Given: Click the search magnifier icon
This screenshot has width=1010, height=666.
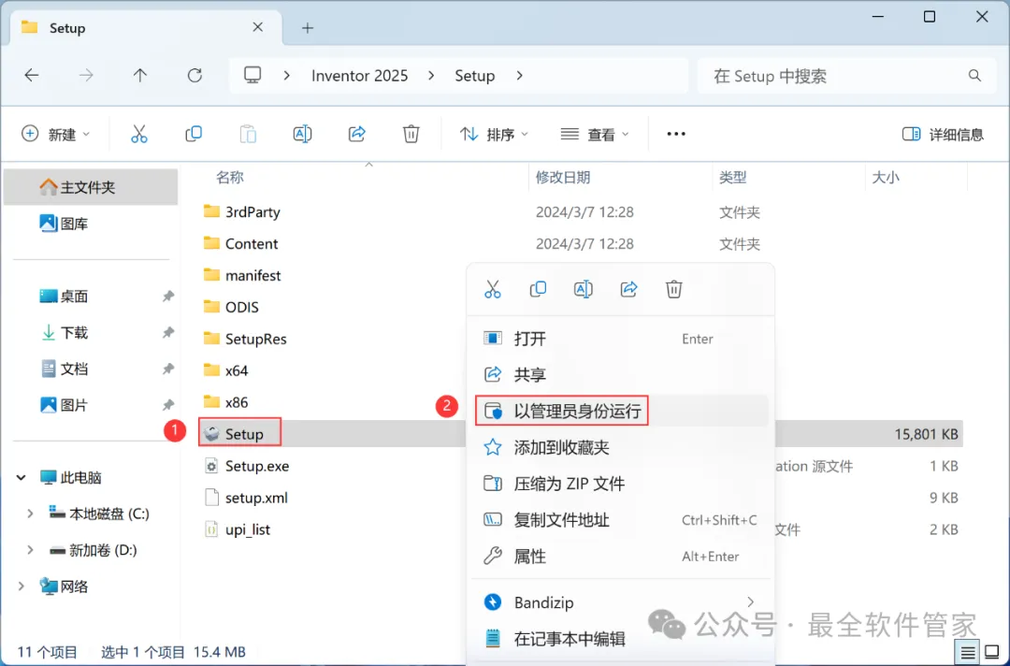Looking at the screenshot, I should (x=974, y=76).
